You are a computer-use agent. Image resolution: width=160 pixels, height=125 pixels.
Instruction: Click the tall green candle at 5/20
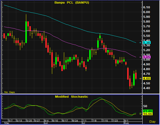[26, 32]
